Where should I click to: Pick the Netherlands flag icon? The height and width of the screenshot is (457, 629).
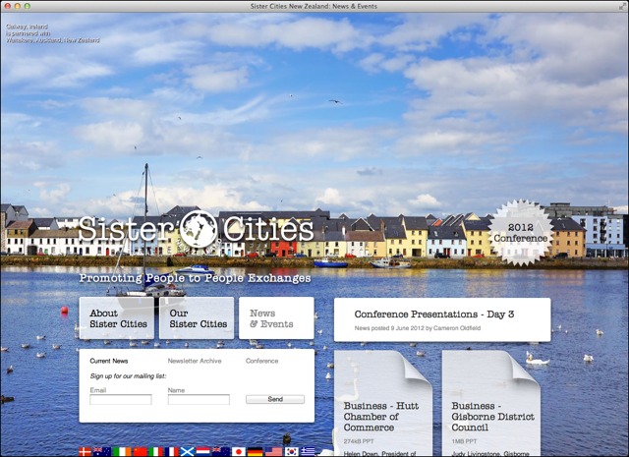tap(203, 452)
